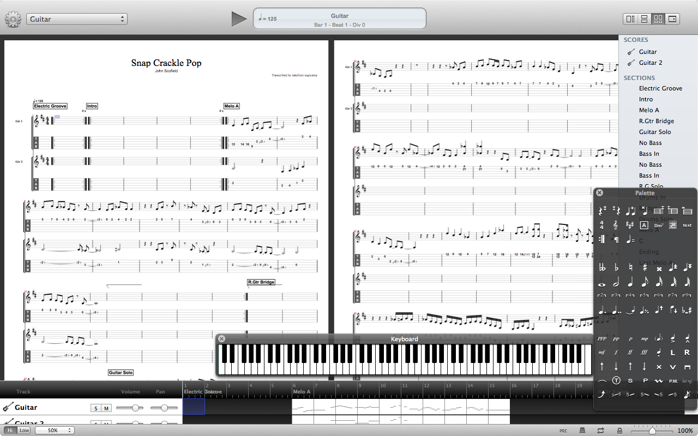This screenshot has height=436, width=698.
Task: Set the dead note X icon
Action: [659, 367]
